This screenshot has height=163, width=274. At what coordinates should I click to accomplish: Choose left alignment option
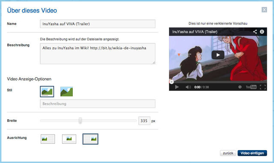click(x=48, y=139)
